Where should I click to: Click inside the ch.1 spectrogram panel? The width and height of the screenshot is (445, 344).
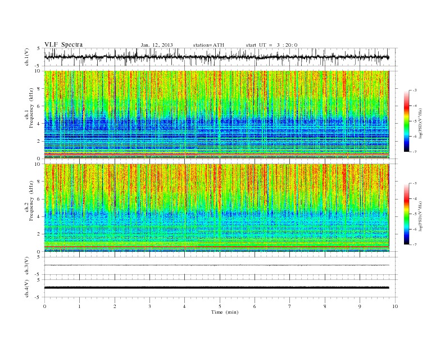click(x=216, y=115)
